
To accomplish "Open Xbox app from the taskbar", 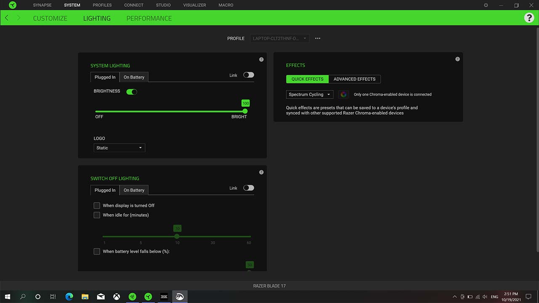I will 116,297.
